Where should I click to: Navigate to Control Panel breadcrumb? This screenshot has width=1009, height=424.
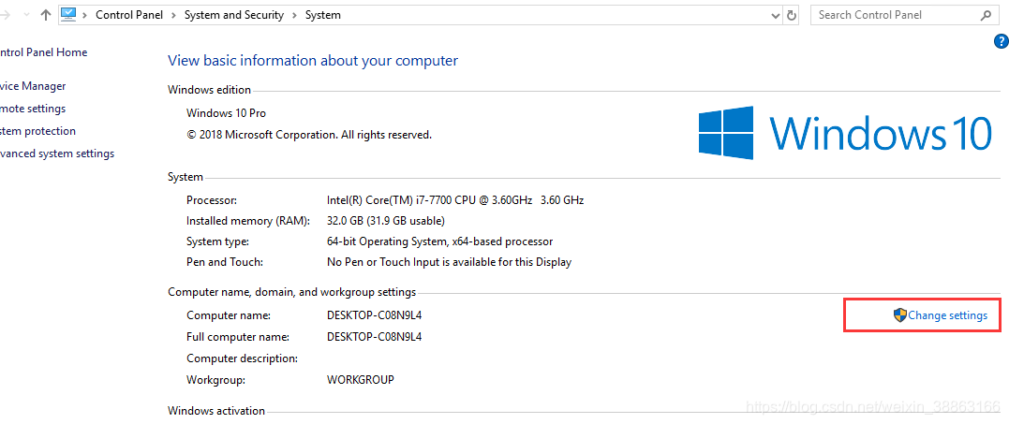tap(129, 15)
